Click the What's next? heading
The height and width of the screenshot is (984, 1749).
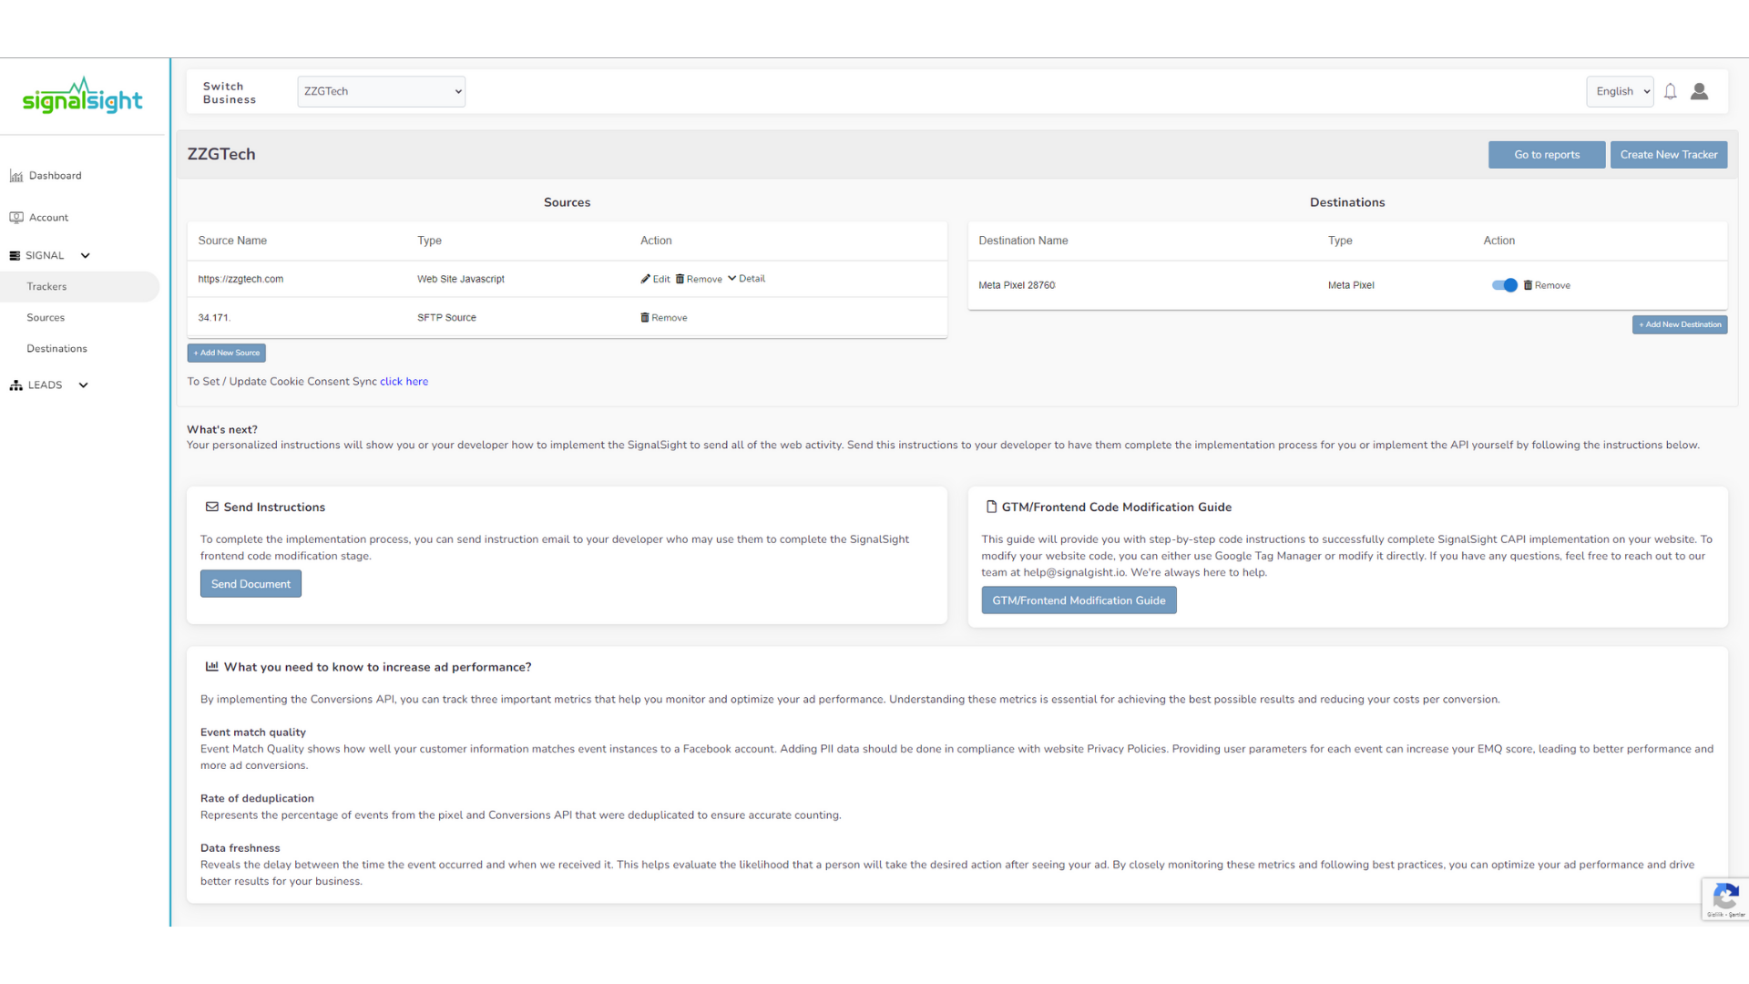pyautogui.click(x=222, y=430)
